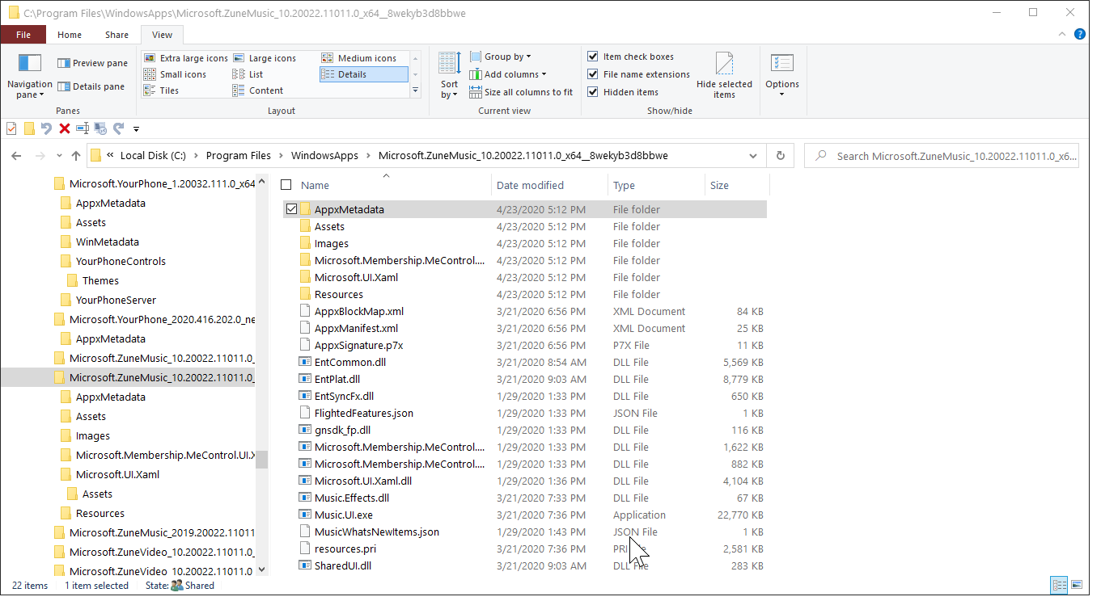Expand the layout gallery more arrow
The height and width of the screenshot is (601, 1101).
[416, 90]
